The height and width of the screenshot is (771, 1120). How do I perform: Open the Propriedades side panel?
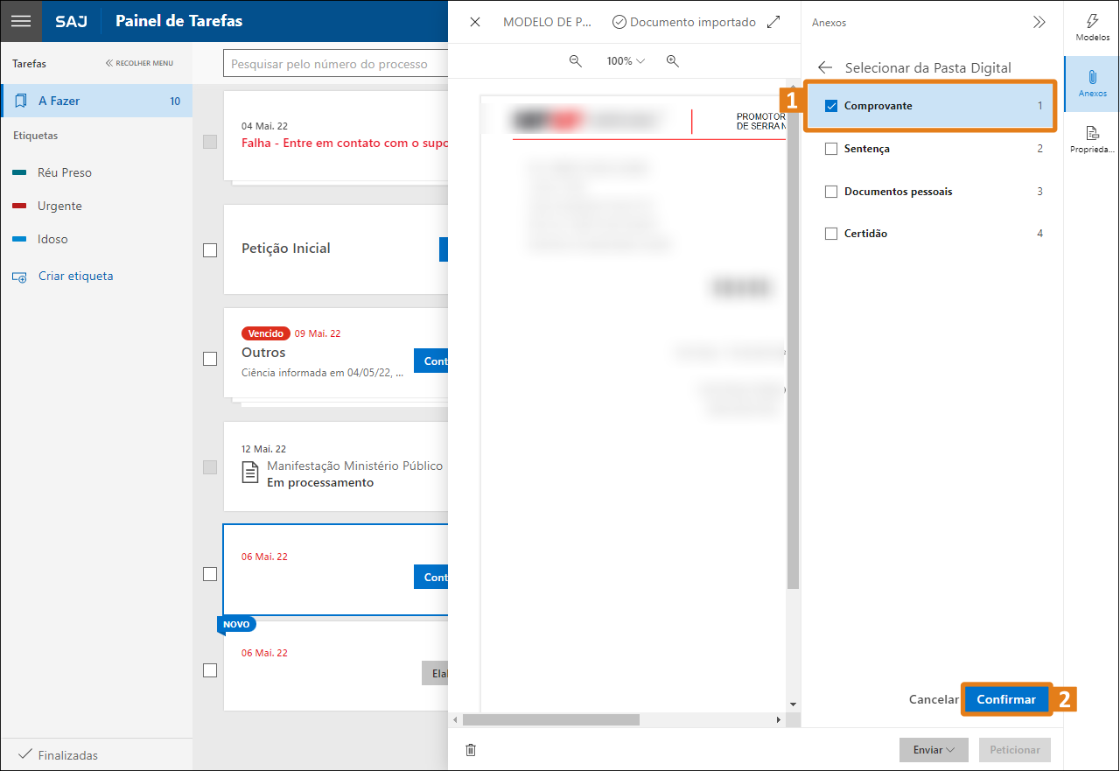point(1092,139)
